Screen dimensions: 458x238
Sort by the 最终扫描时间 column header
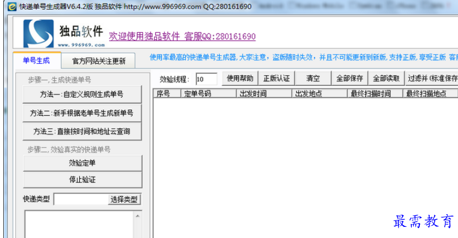tap(375, 94)
